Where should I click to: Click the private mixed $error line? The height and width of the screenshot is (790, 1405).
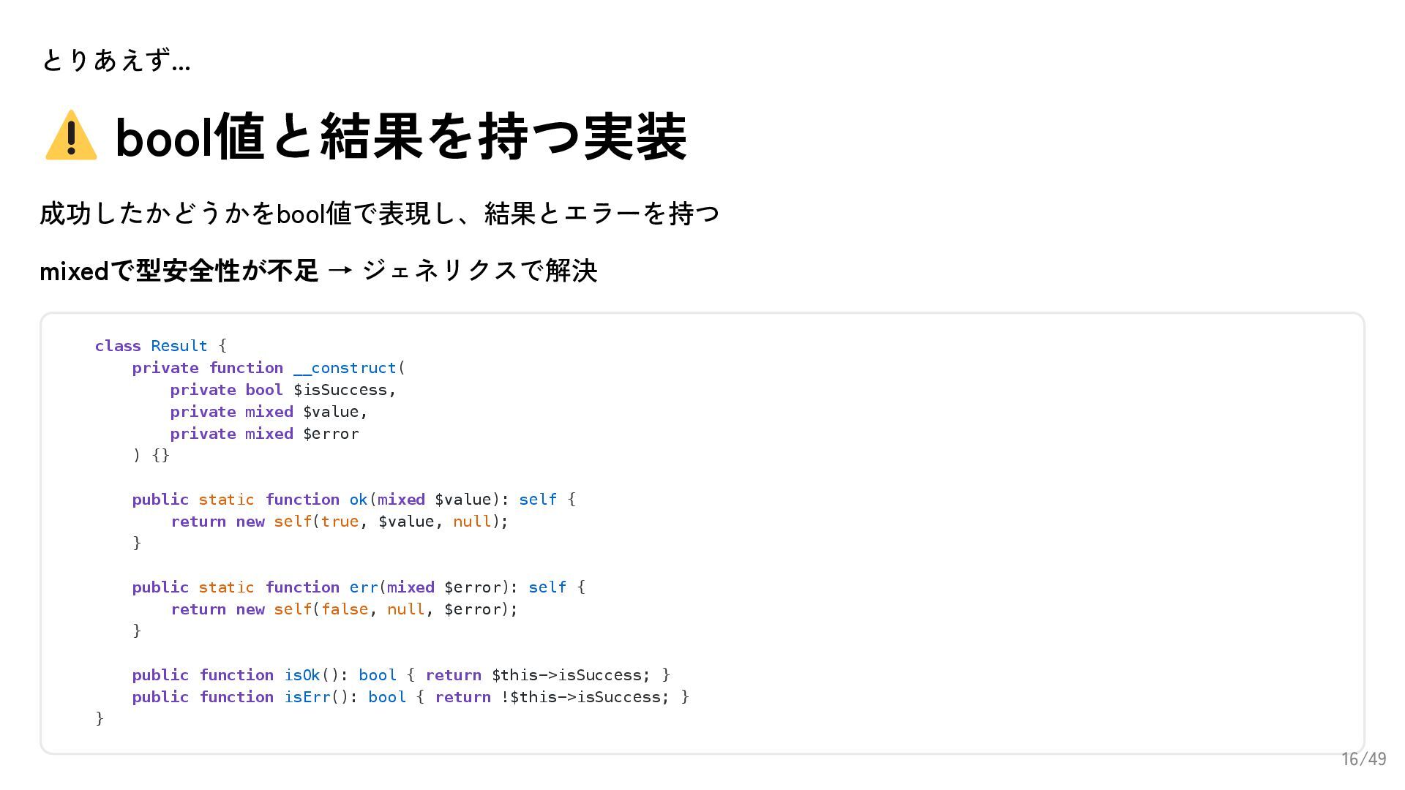(x=264, y=434)
